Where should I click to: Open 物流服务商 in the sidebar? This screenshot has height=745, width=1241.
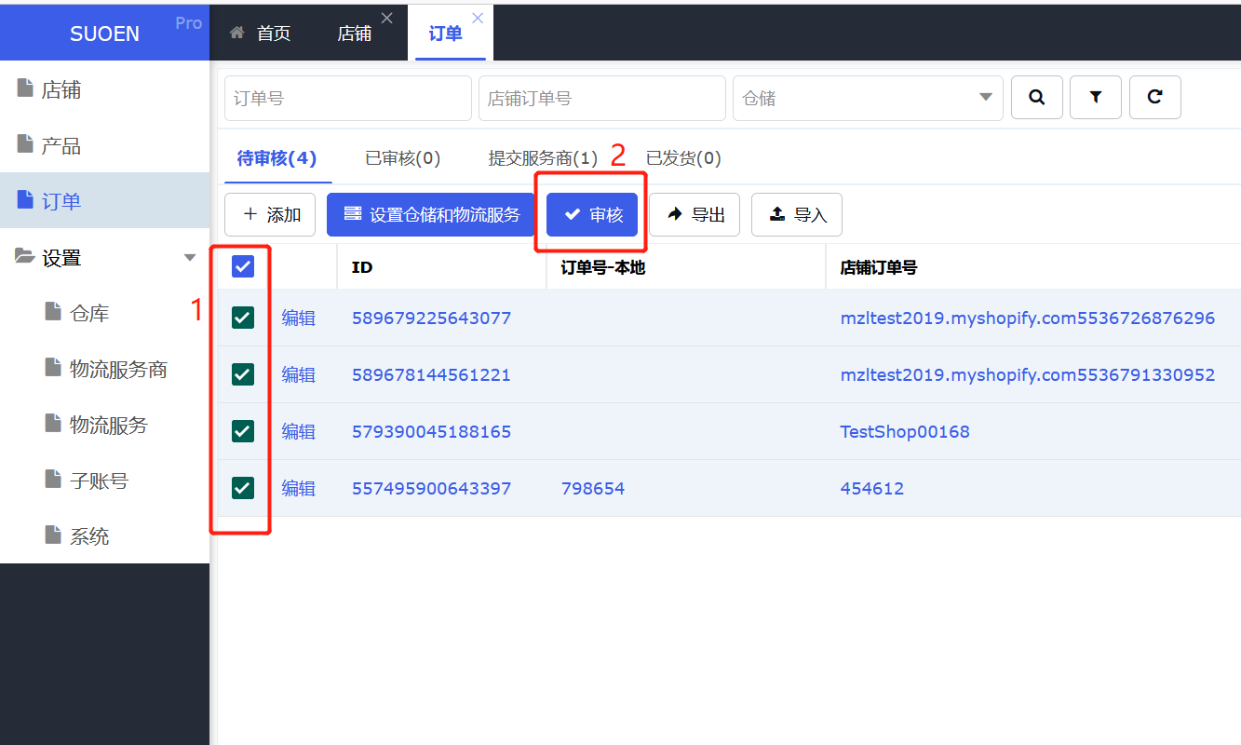pyautogui.click(x=118, y=369)
